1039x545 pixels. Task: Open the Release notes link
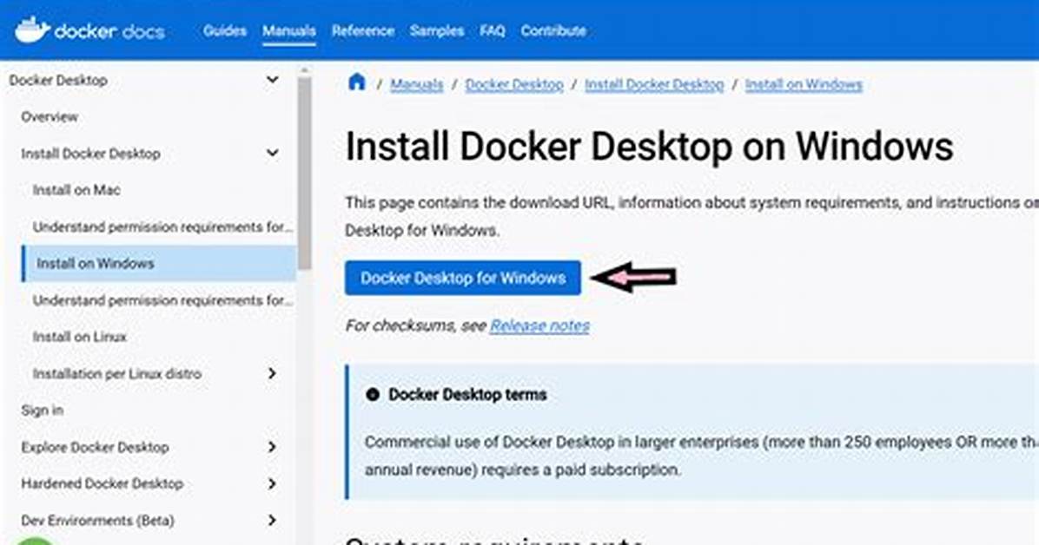click(540, 325)
